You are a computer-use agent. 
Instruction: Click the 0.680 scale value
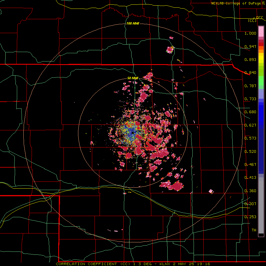click(250, 112)
